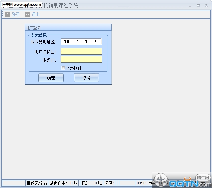This screenshot has width=212, height=188.
Task: Click the 服务器地址 IP address field
Action: (x=81, y=41)
